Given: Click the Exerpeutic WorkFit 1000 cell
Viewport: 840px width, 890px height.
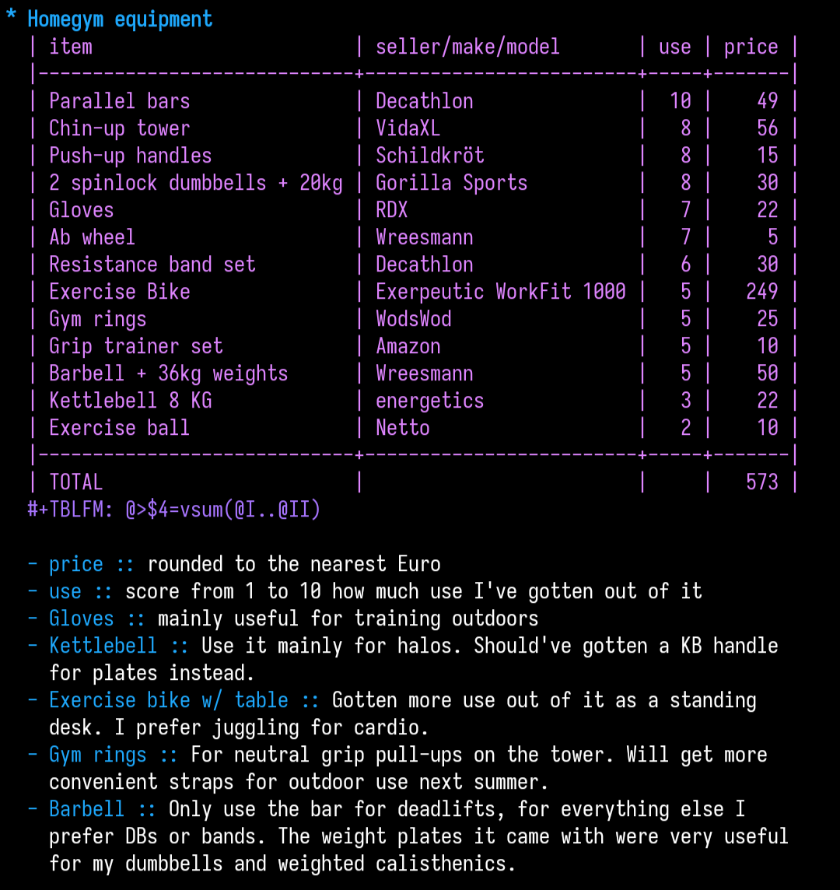Looking at the screenshot, I should pyautogui.click(x=501, y=292).
